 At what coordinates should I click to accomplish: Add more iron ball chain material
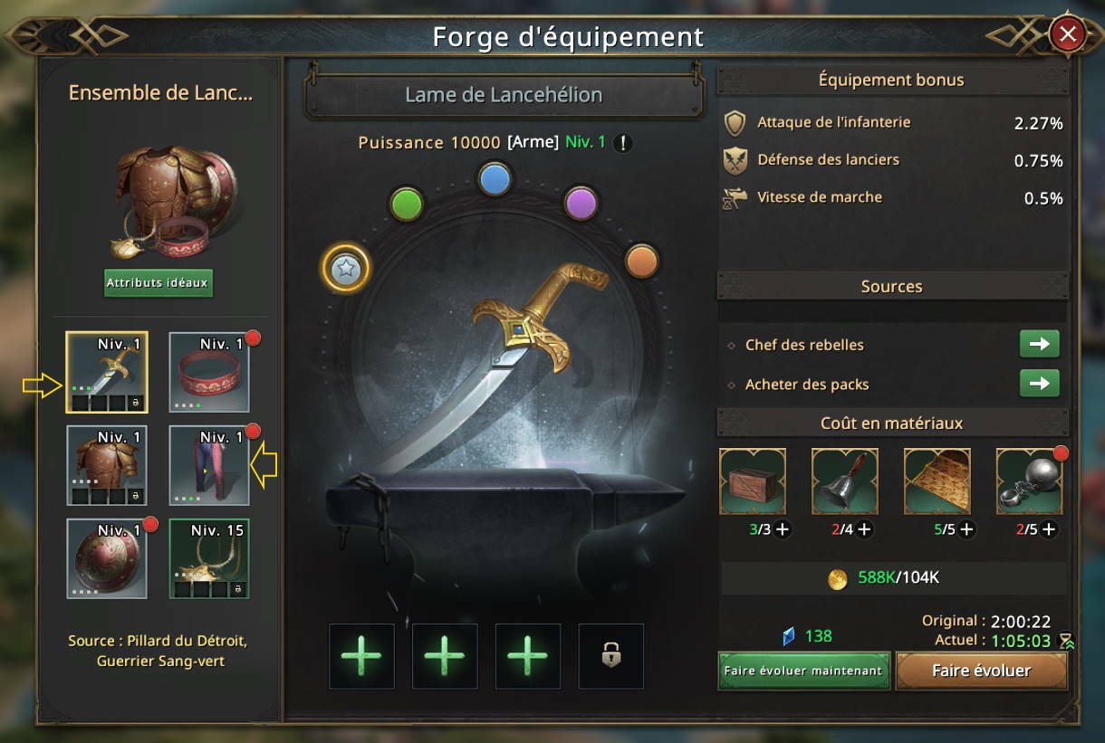pos(1049,529)
